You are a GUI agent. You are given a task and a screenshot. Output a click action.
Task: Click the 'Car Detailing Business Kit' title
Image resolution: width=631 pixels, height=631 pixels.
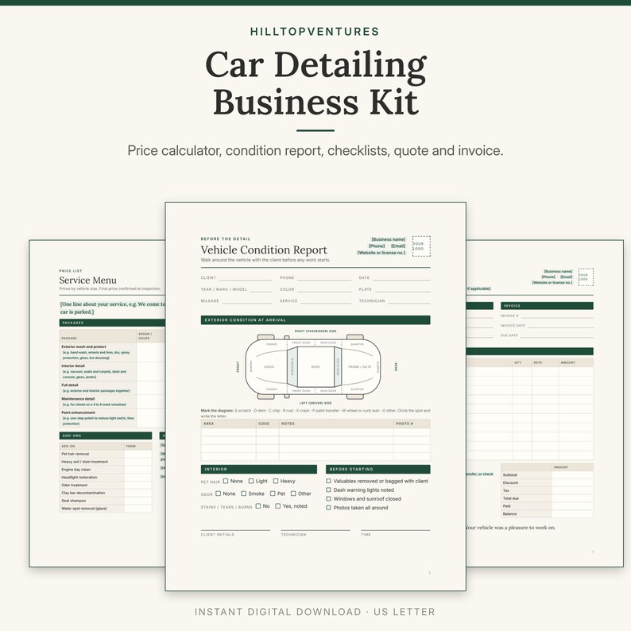tap(315, 83)
